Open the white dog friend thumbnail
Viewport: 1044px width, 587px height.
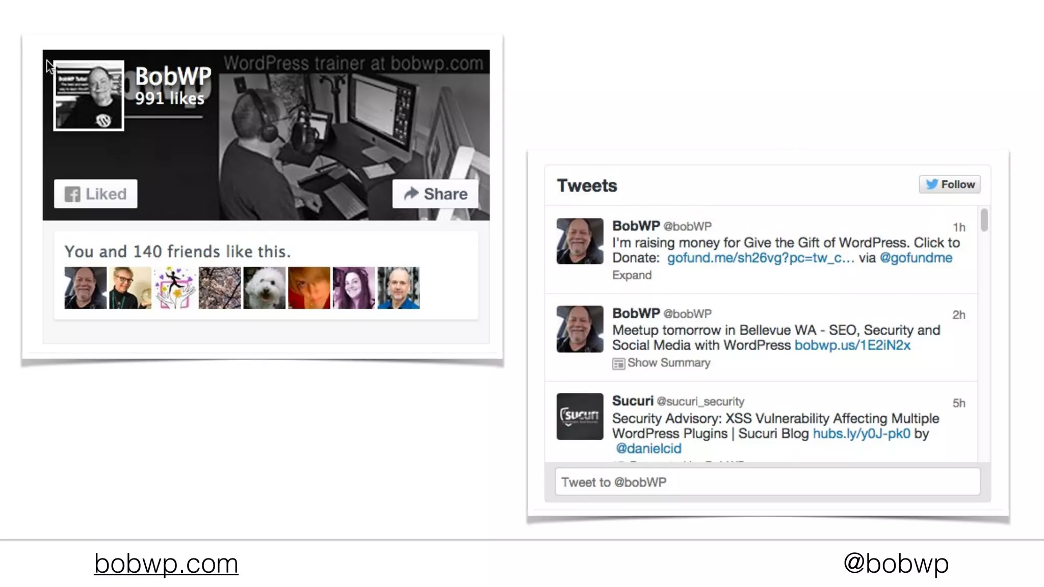(x=264, y=288)
